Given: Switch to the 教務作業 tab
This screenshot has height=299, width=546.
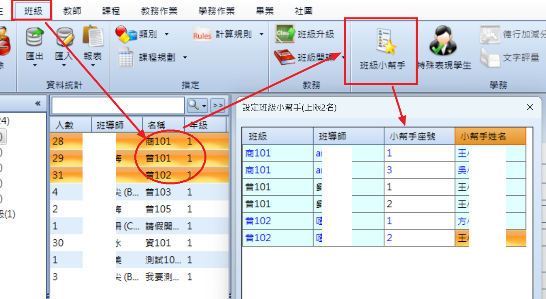Looking at the screenshot, I should (159, 11).
